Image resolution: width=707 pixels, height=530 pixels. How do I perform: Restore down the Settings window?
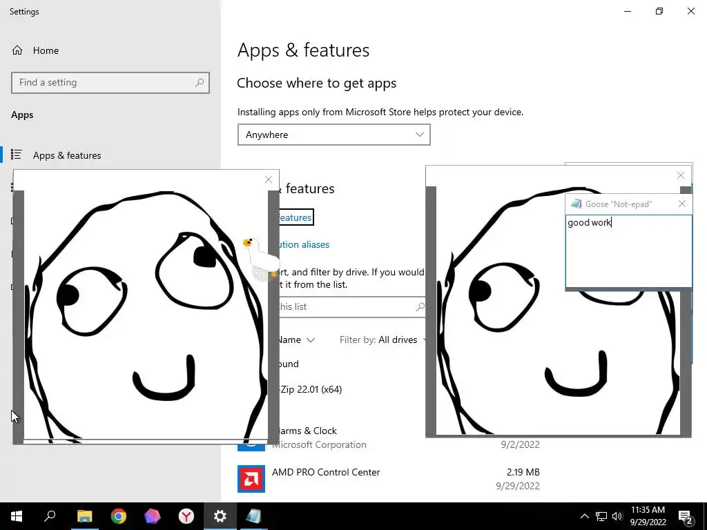click(659, 11)
